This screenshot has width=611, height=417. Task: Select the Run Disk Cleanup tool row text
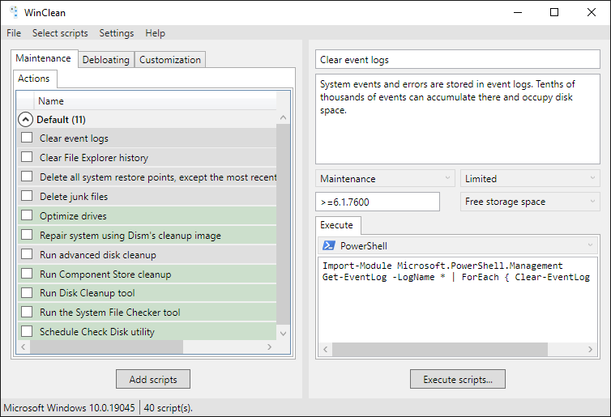click(x=88, y=293)
